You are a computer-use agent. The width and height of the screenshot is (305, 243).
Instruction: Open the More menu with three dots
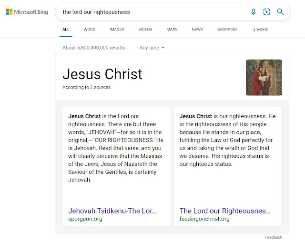click(x=260, y=30)
